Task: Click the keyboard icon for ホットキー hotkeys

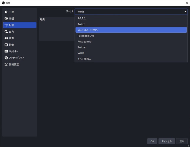Action: click(x=6, y=51)
